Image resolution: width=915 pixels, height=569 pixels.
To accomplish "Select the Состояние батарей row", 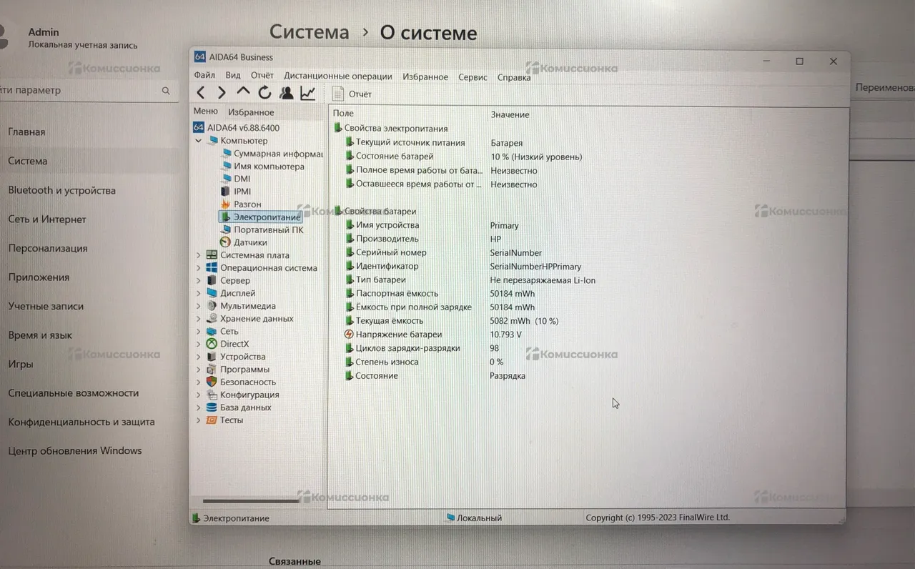I will (586, 157).
